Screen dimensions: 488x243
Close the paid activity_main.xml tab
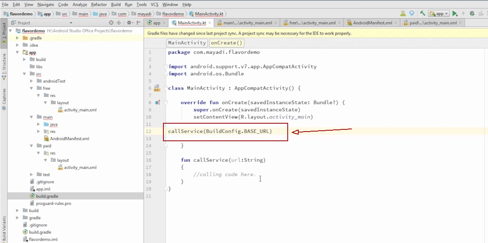(x=460, y=23)
